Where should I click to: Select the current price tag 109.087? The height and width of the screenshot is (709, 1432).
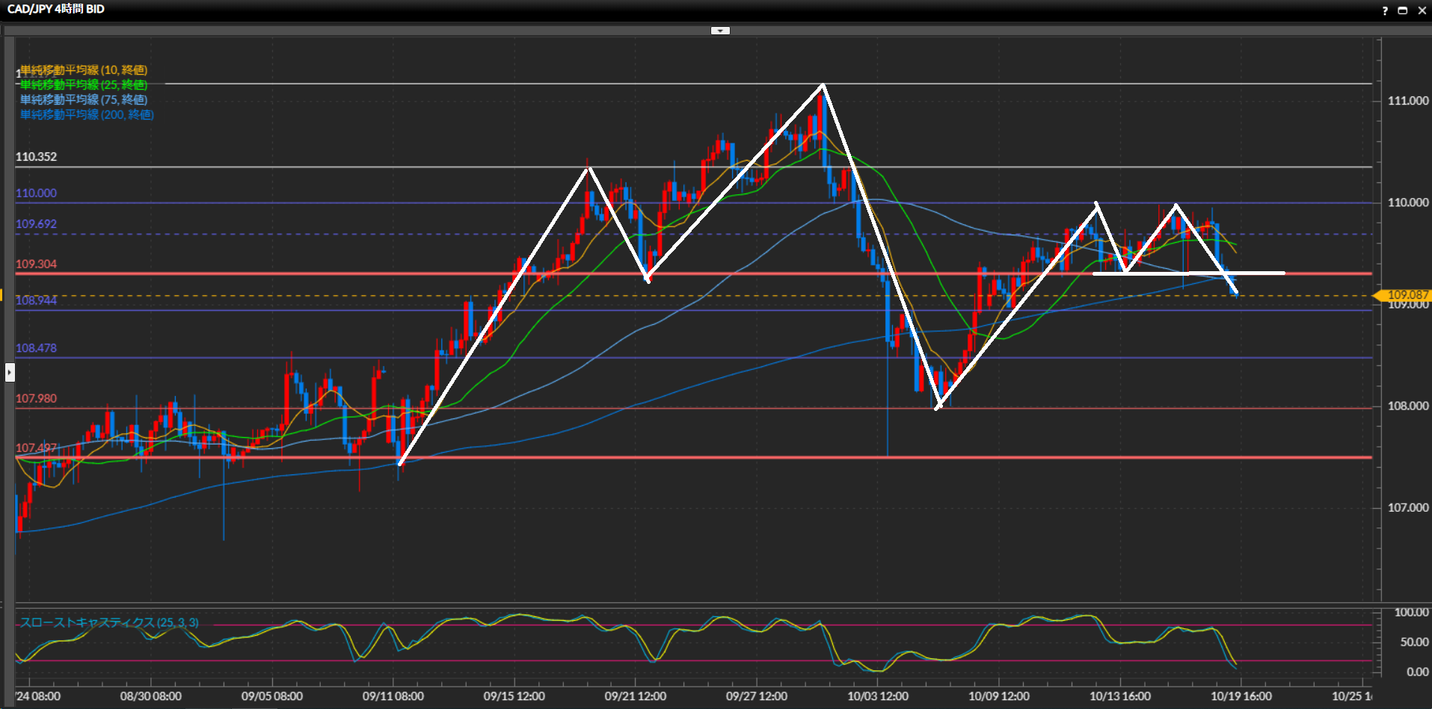pyautogui.click(x=1406, y=295)
